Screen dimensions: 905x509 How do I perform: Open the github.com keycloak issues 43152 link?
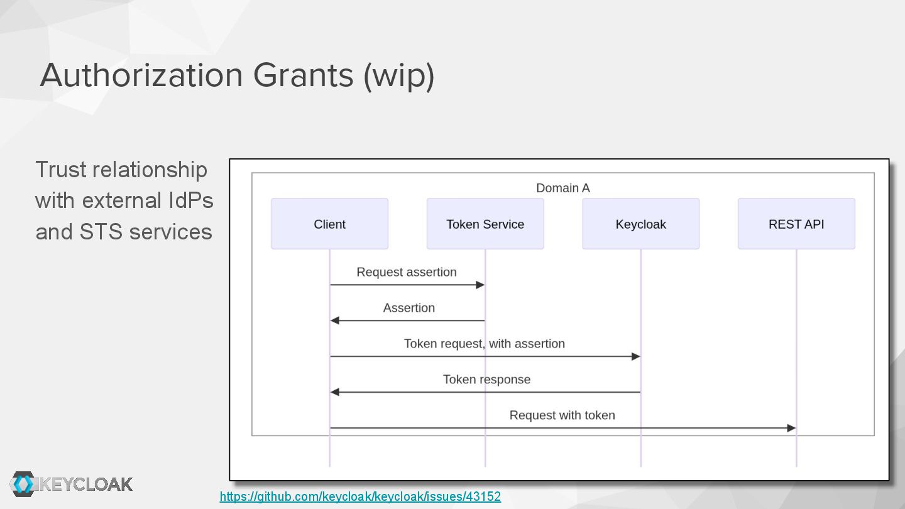click(360, 496)
